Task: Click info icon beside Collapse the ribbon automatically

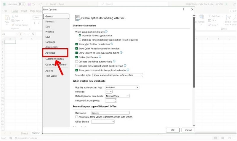Action: pos(114,61)
